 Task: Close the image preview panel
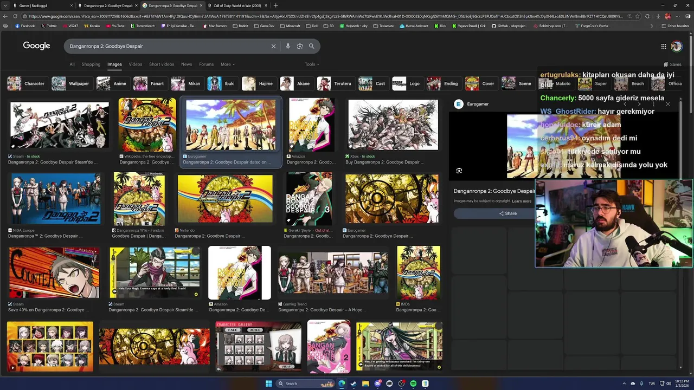667,104
